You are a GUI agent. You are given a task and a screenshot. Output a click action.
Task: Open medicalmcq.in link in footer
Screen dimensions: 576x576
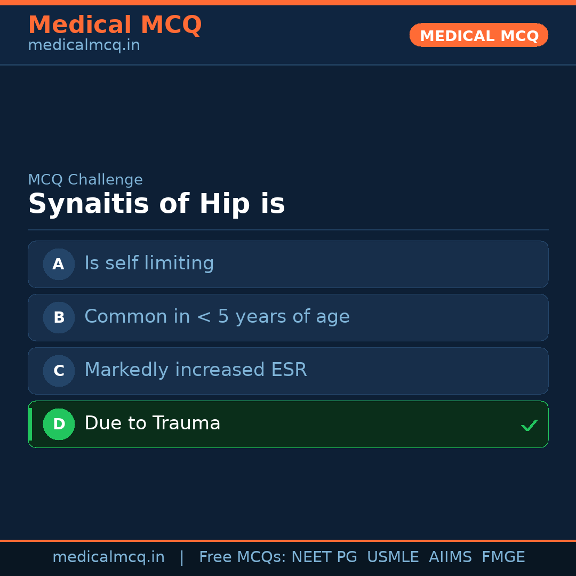pyautogui.click(x=108, y=557)
